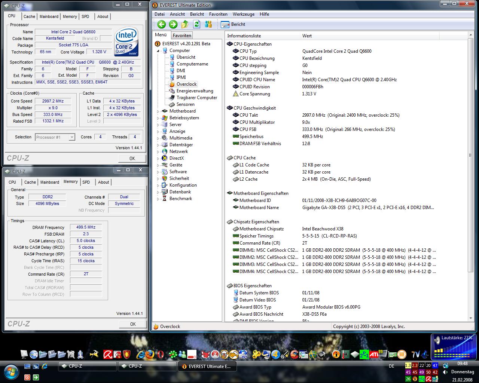479x383 pixels.
Task: Select the Benchmark tree item
Action: (x=177, y=199)
